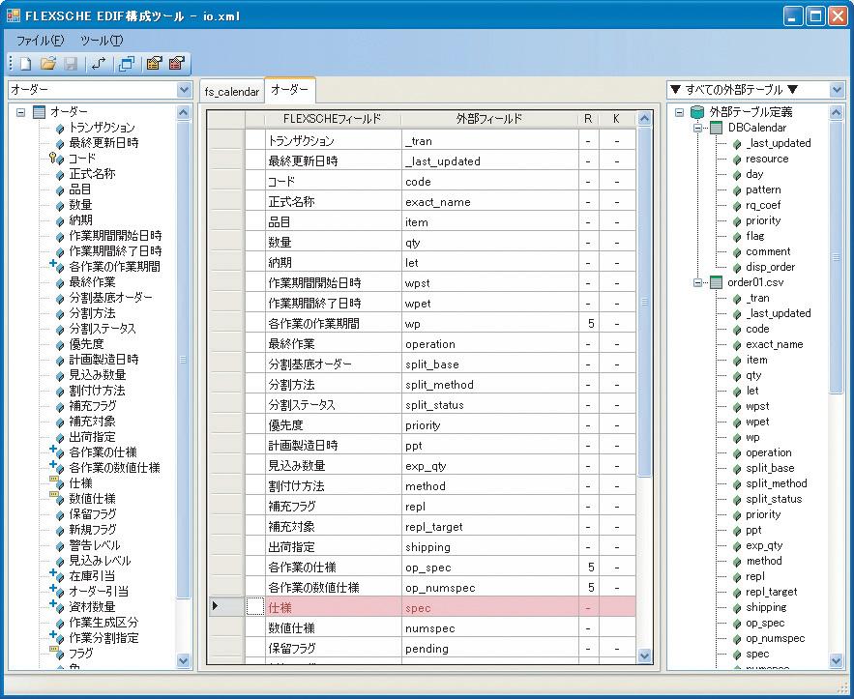Screen dimensions: 854x699
Task: Click the plus-field icon beside 資材数量
Action: tap(57, 606)
